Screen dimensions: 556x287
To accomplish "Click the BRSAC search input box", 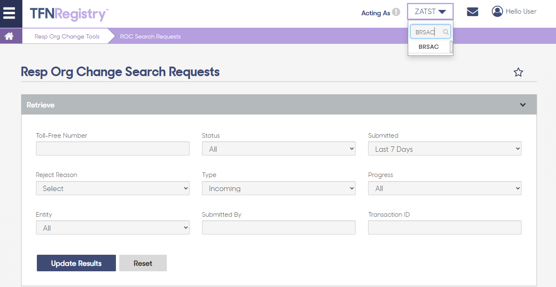I will [430, 32].
